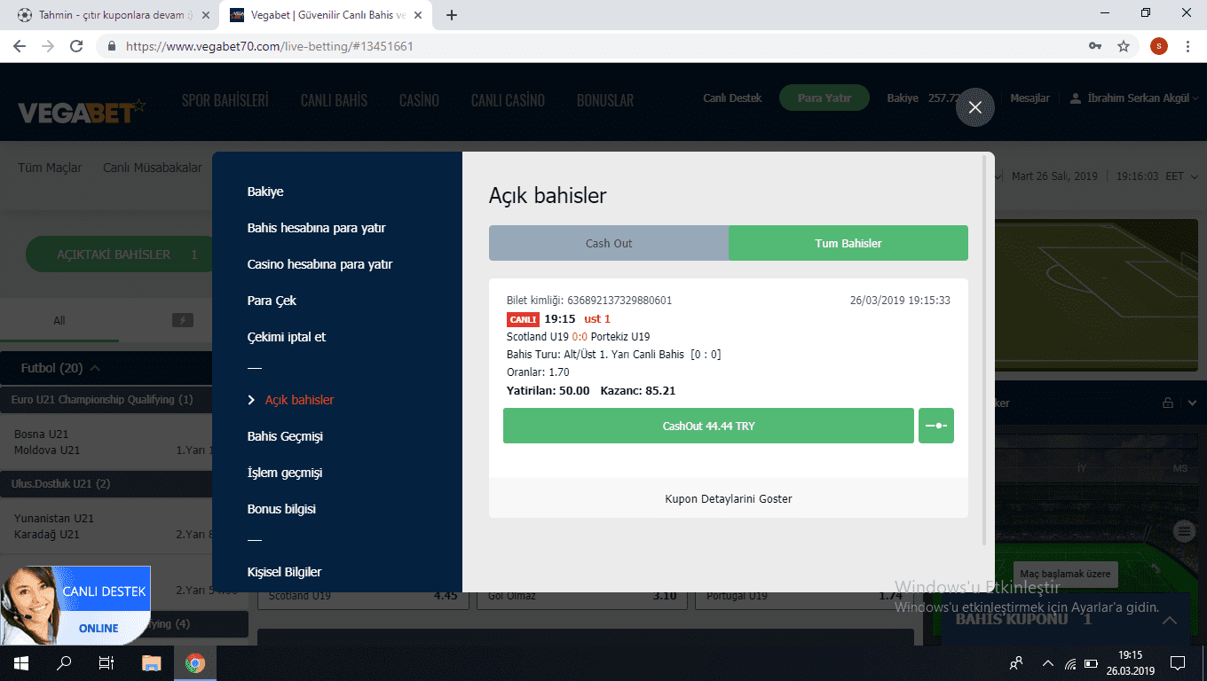Open Casino hesabına para yatır

(319, 264)
